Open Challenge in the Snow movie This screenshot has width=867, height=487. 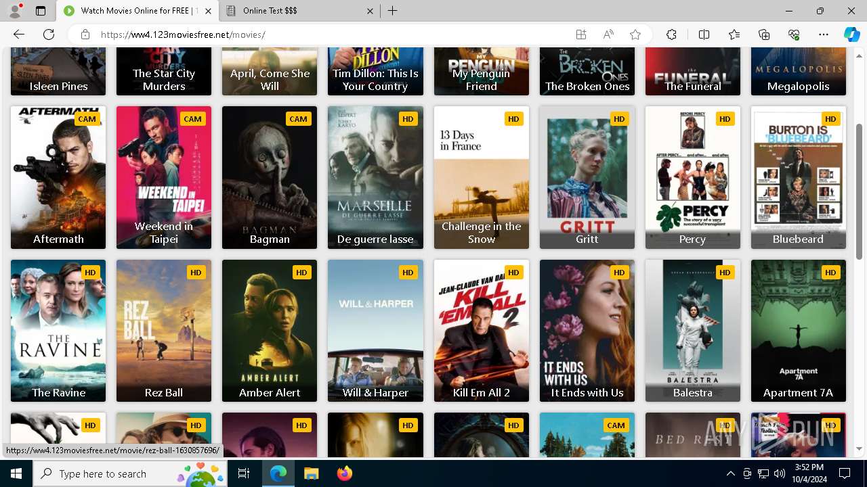coord(482,177)
